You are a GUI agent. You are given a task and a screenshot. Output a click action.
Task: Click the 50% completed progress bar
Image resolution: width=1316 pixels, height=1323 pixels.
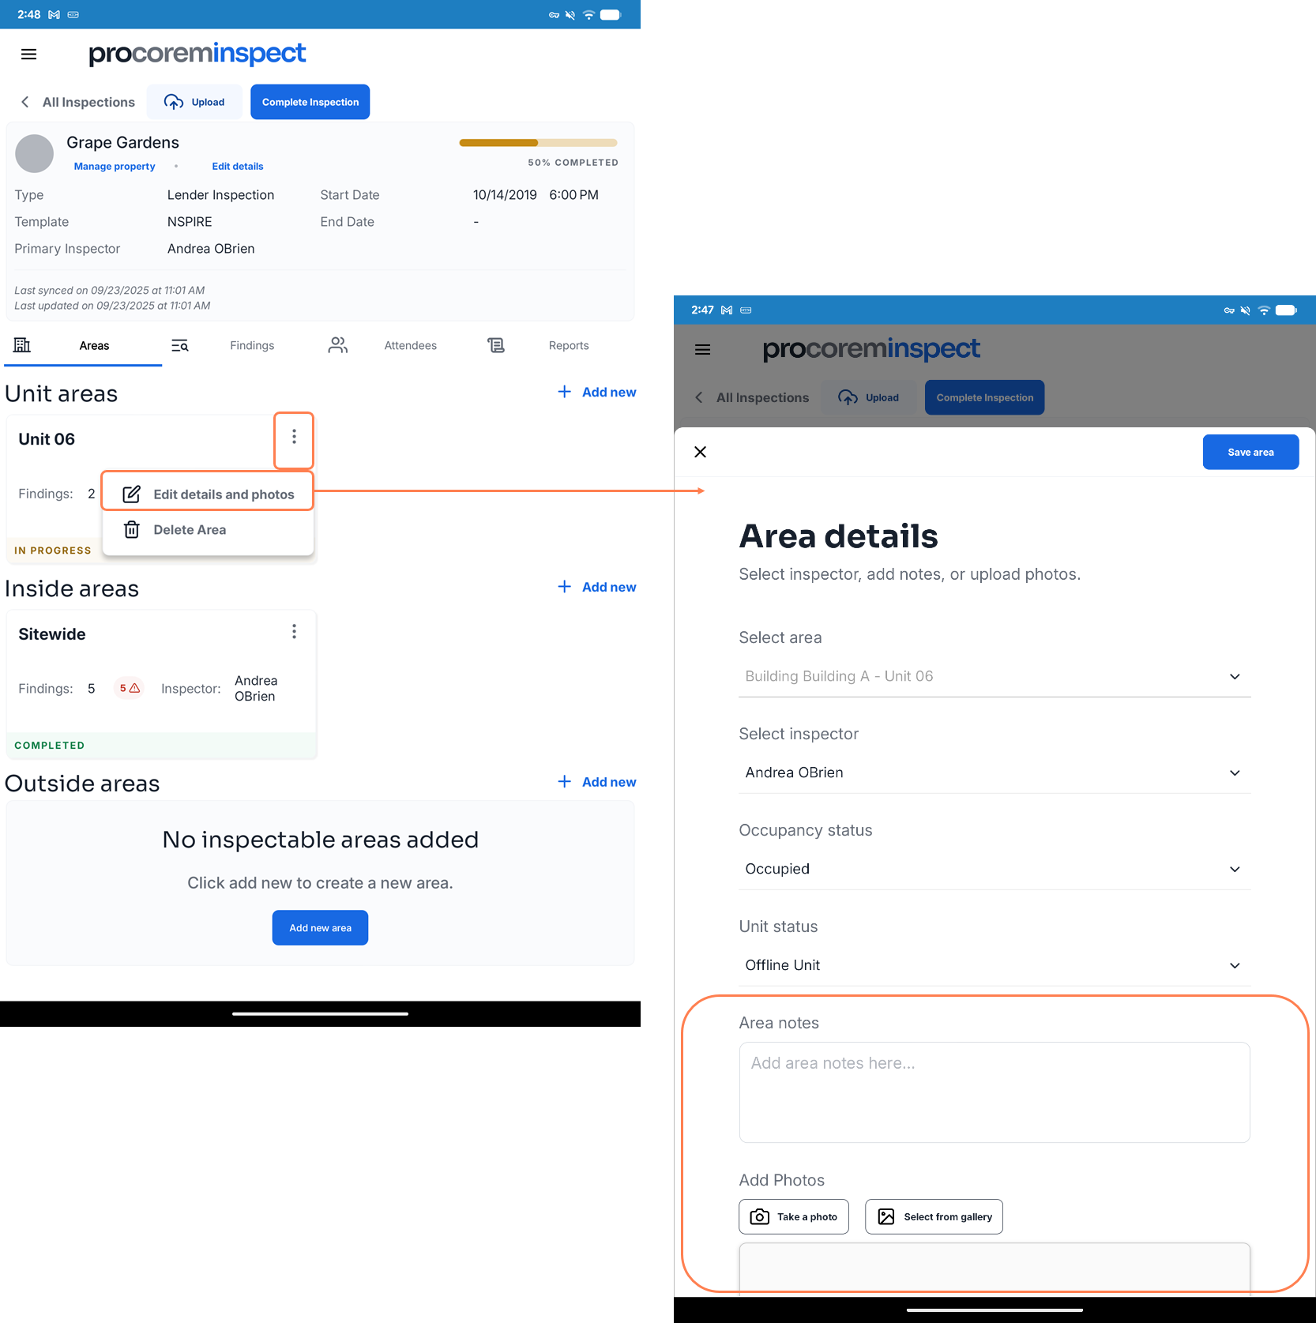coord(538,143)
